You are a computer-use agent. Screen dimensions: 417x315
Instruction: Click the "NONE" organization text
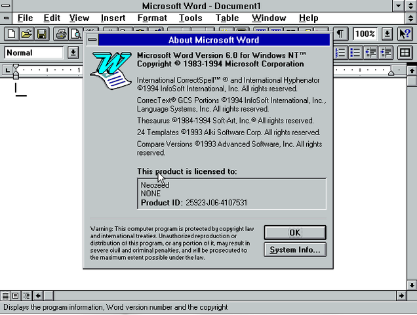151,194
